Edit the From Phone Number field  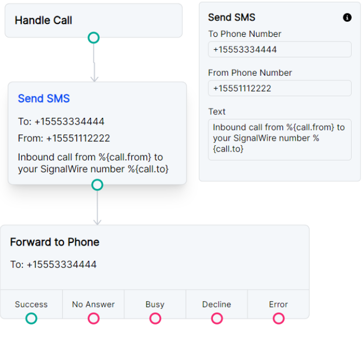279,88
